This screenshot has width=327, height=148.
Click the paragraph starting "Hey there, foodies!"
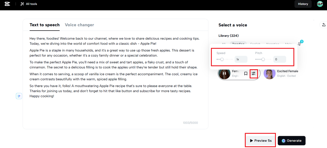click(x=114, y=41)
